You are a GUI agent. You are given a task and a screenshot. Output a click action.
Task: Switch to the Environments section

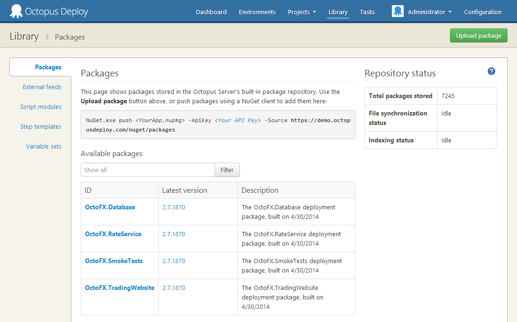click(x=257, y=12)
